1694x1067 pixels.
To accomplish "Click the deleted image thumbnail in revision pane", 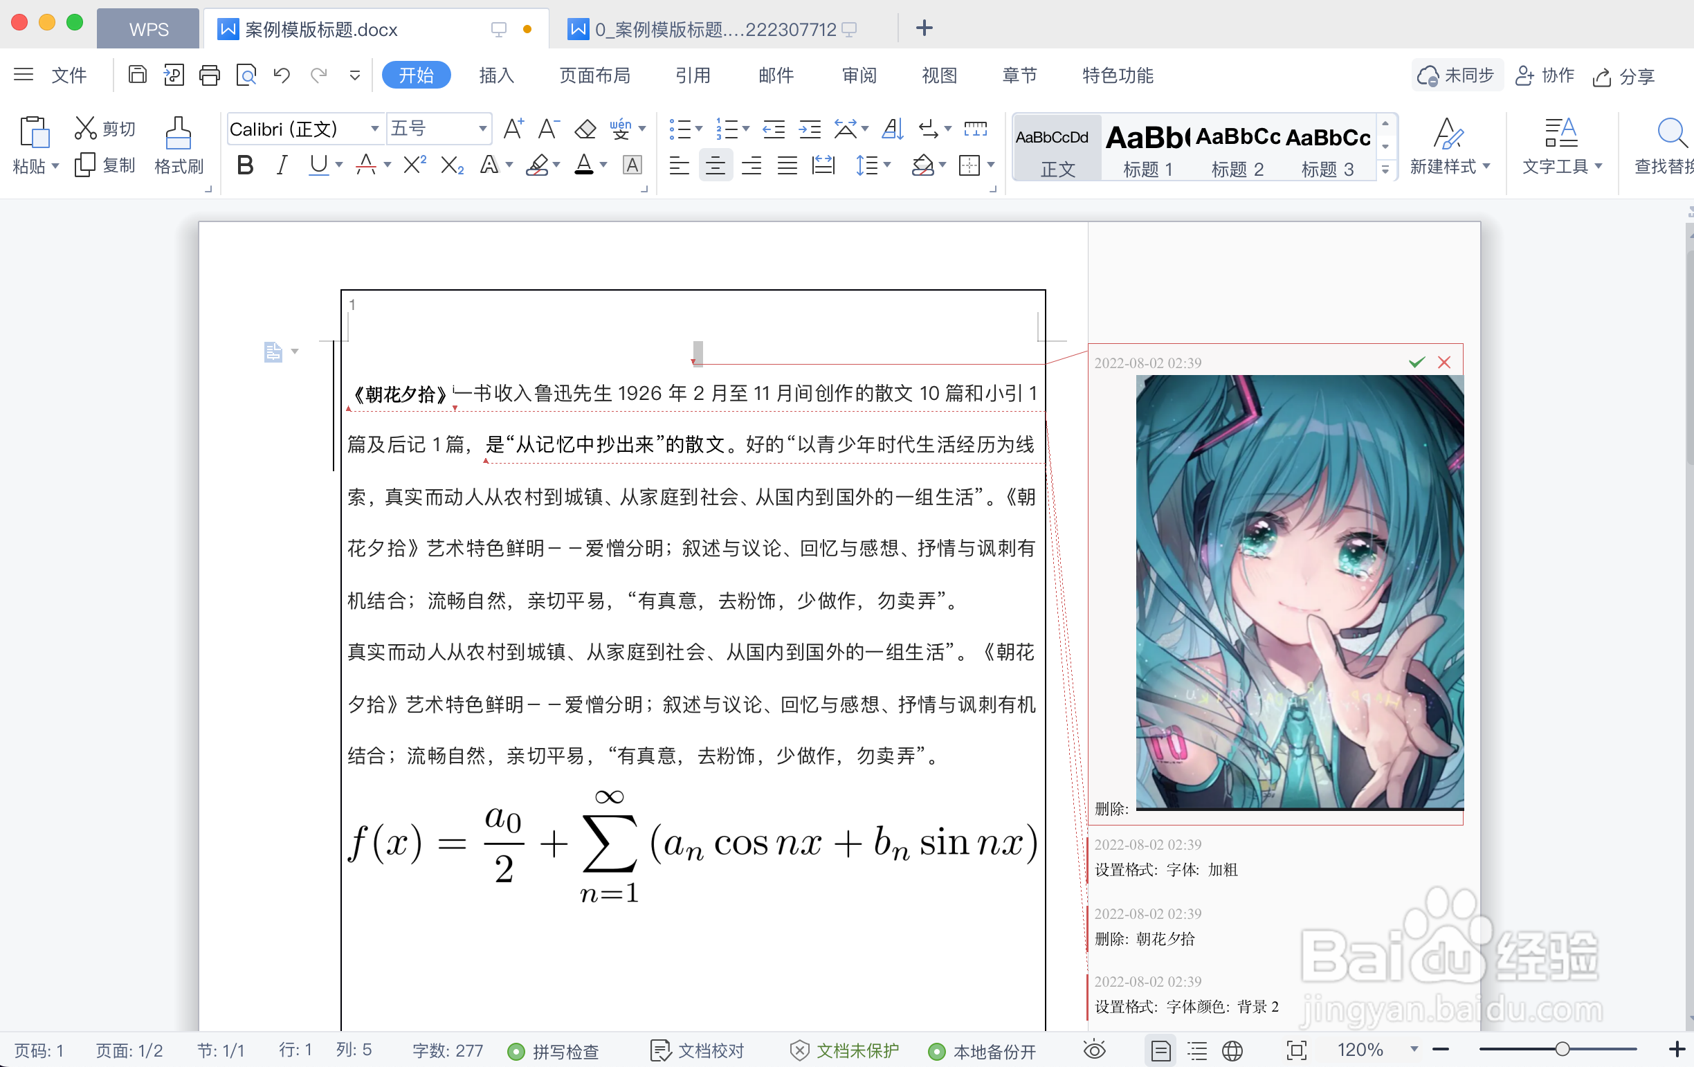I will pos(1300,593).
